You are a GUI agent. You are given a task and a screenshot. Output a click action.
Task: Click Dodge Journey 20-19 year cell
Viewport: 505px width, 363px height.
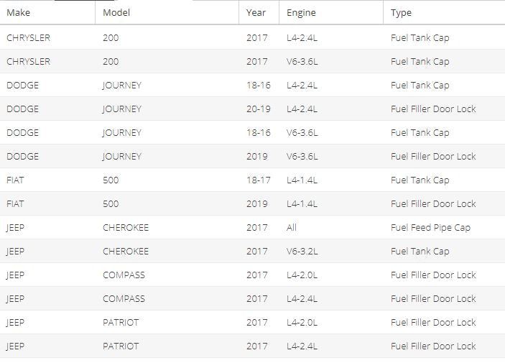point(259,109)
